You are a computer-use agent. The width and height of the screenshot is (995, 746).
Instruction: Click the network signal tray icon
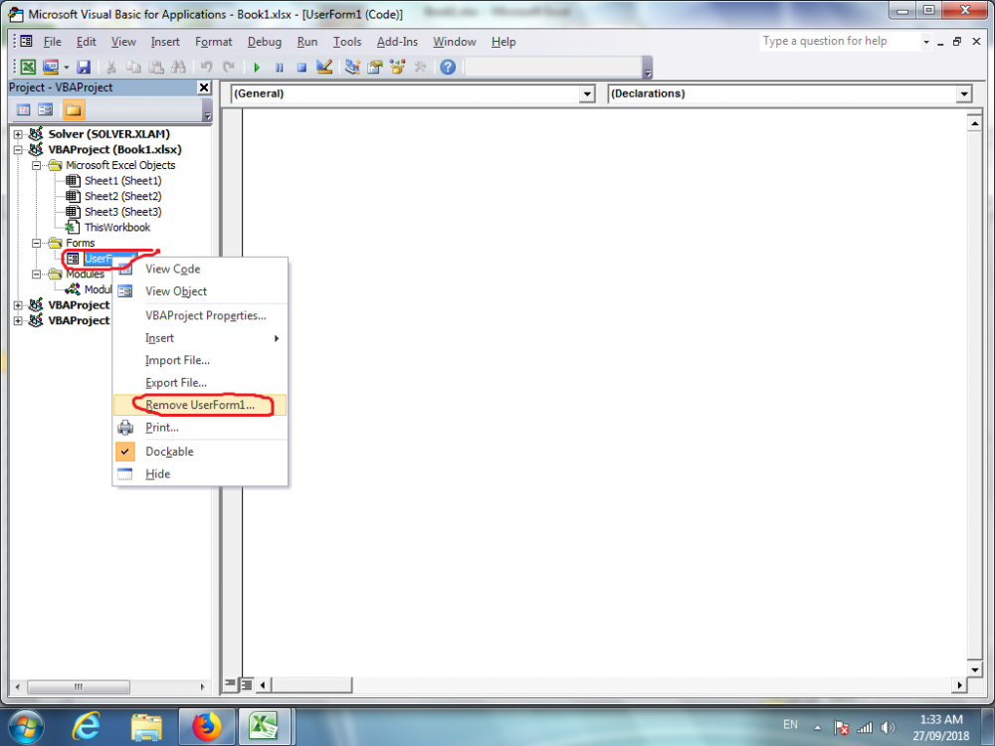coord(865,728)
